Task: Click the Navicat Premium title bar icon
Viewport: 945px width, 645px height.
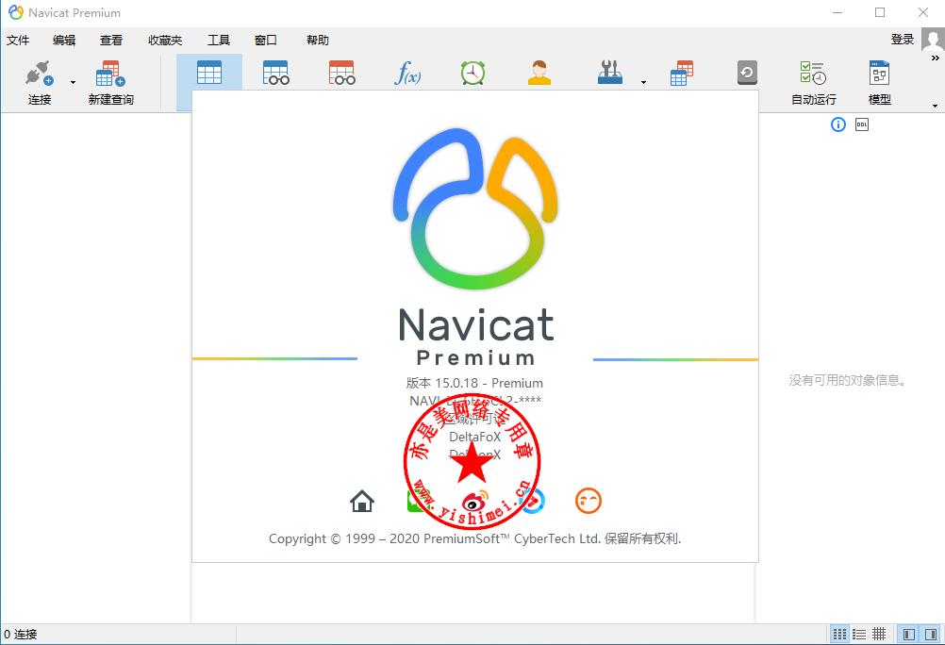Action: (x=16, y=12)
